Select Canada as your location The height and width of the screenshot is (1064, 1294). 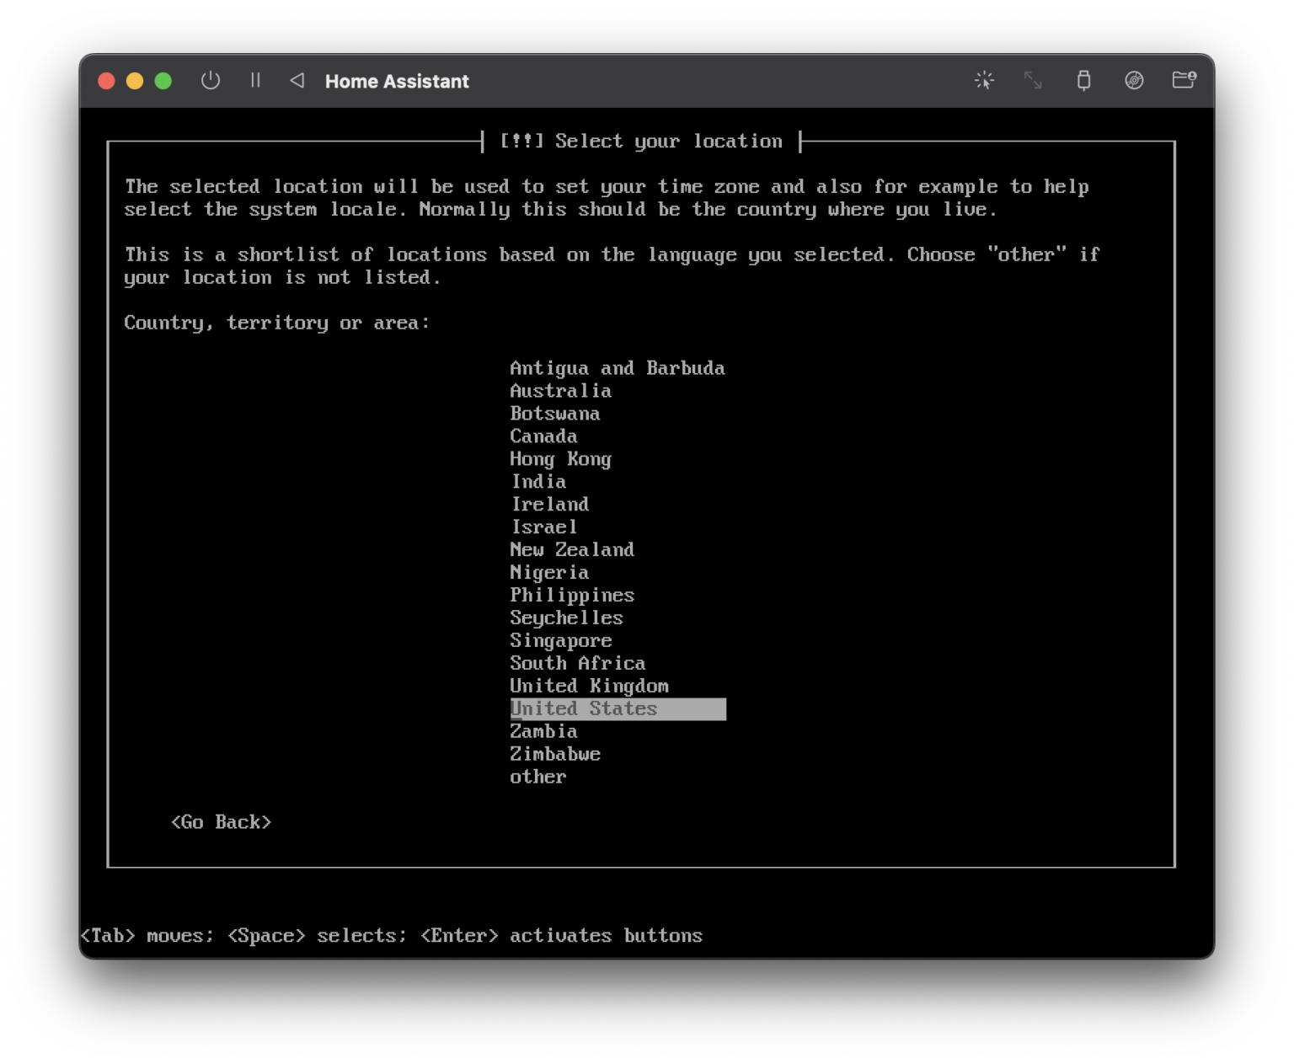click(x=543, y=436)
